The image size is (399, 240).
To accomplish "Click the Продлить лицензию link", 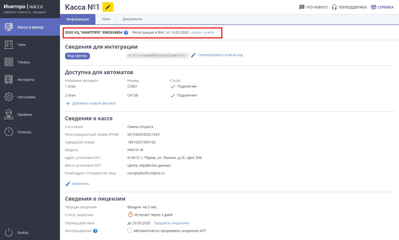I will click(171, 223).
